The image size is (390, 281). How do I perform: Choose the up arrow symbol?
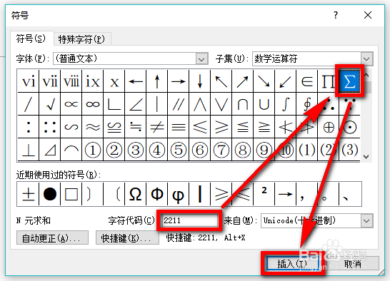tap(157, 81)
